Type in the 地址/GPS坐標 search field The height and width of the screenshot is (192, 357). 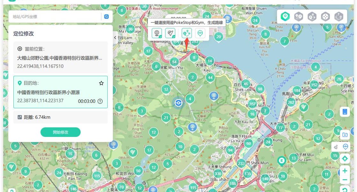56,17
